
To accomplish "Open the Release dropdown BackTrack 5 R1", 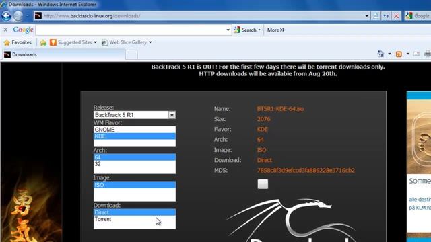I will (135, 115).
